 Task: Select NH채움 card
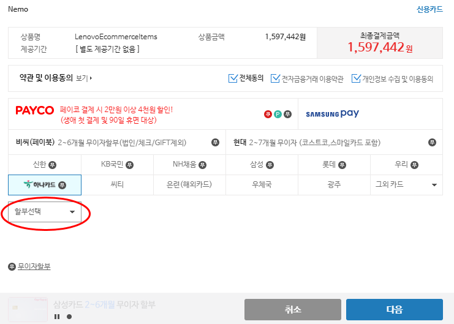pyautogui.click(x=189, y=165)
